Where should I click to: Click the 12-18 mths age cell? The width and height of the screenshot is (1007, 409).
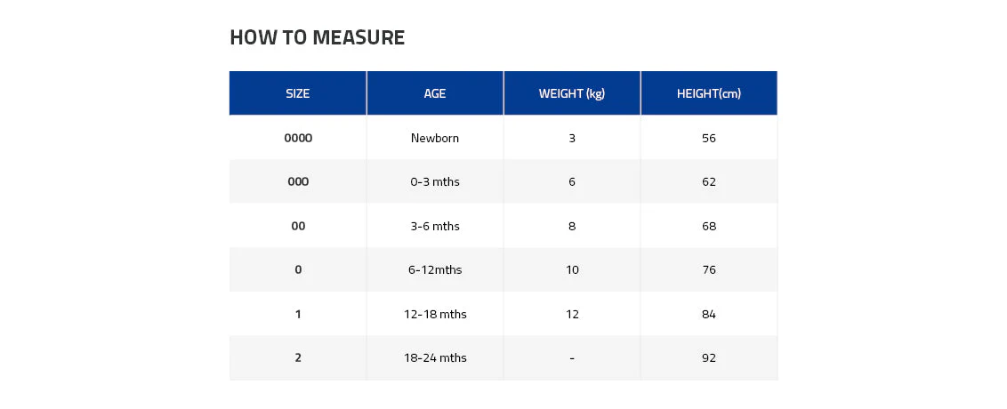(435, 314)
